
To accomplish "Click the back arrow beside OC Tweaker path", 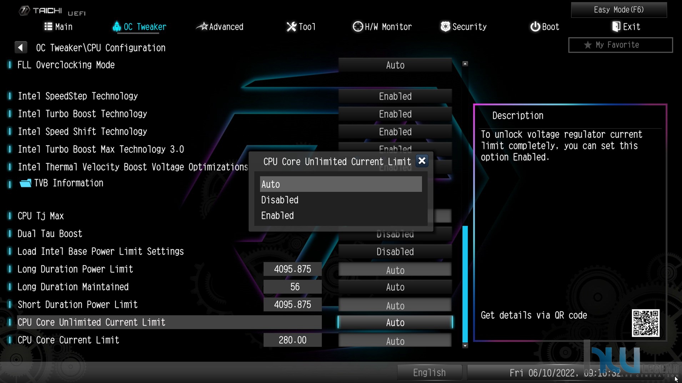I will point(21,47).
